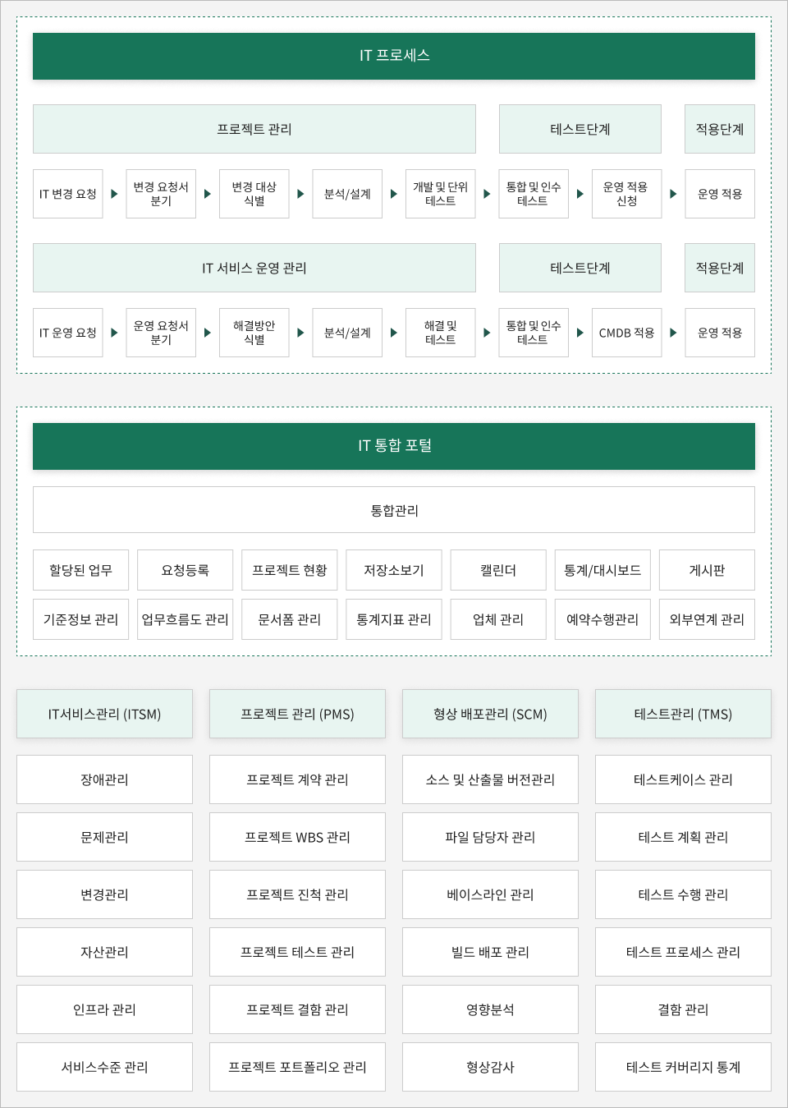Select the IT서비스관리 (ITSM) header
788x1108 pixels.
click(104, 714)
